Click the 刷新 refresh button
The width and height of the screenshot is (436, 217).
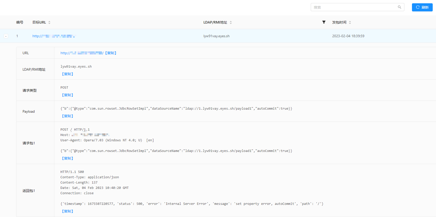click(422, 7)
